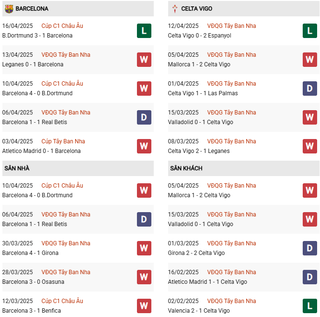Click the loss badge for Valencia 2-1 Celta Vigo
Screen dimensions: 320x317
click(x=310, y=306)
